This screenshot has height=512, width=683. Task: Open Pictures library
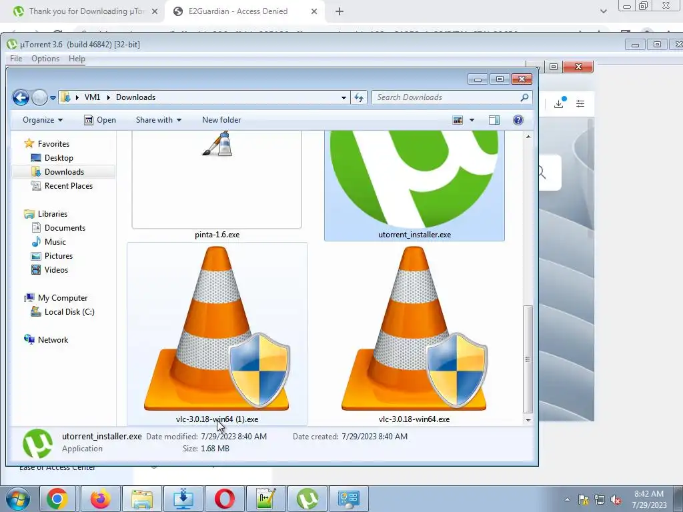59,255
